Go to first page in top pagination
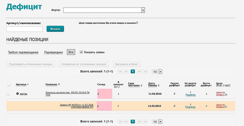 pos(119,72)
